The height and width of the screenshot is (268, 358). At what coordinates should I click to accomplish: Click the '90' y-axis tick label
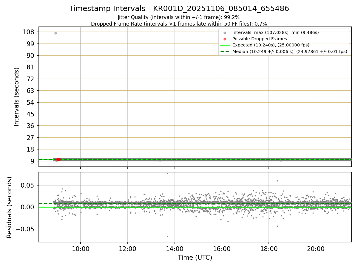31,55
